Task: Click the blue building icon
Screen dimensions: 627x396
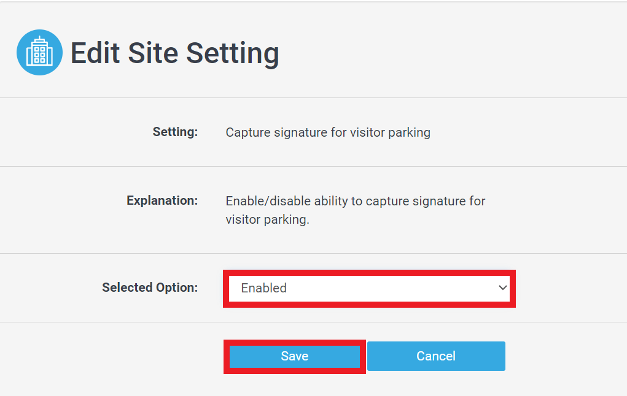Action: pyautogui.click(x=39, y=52)
